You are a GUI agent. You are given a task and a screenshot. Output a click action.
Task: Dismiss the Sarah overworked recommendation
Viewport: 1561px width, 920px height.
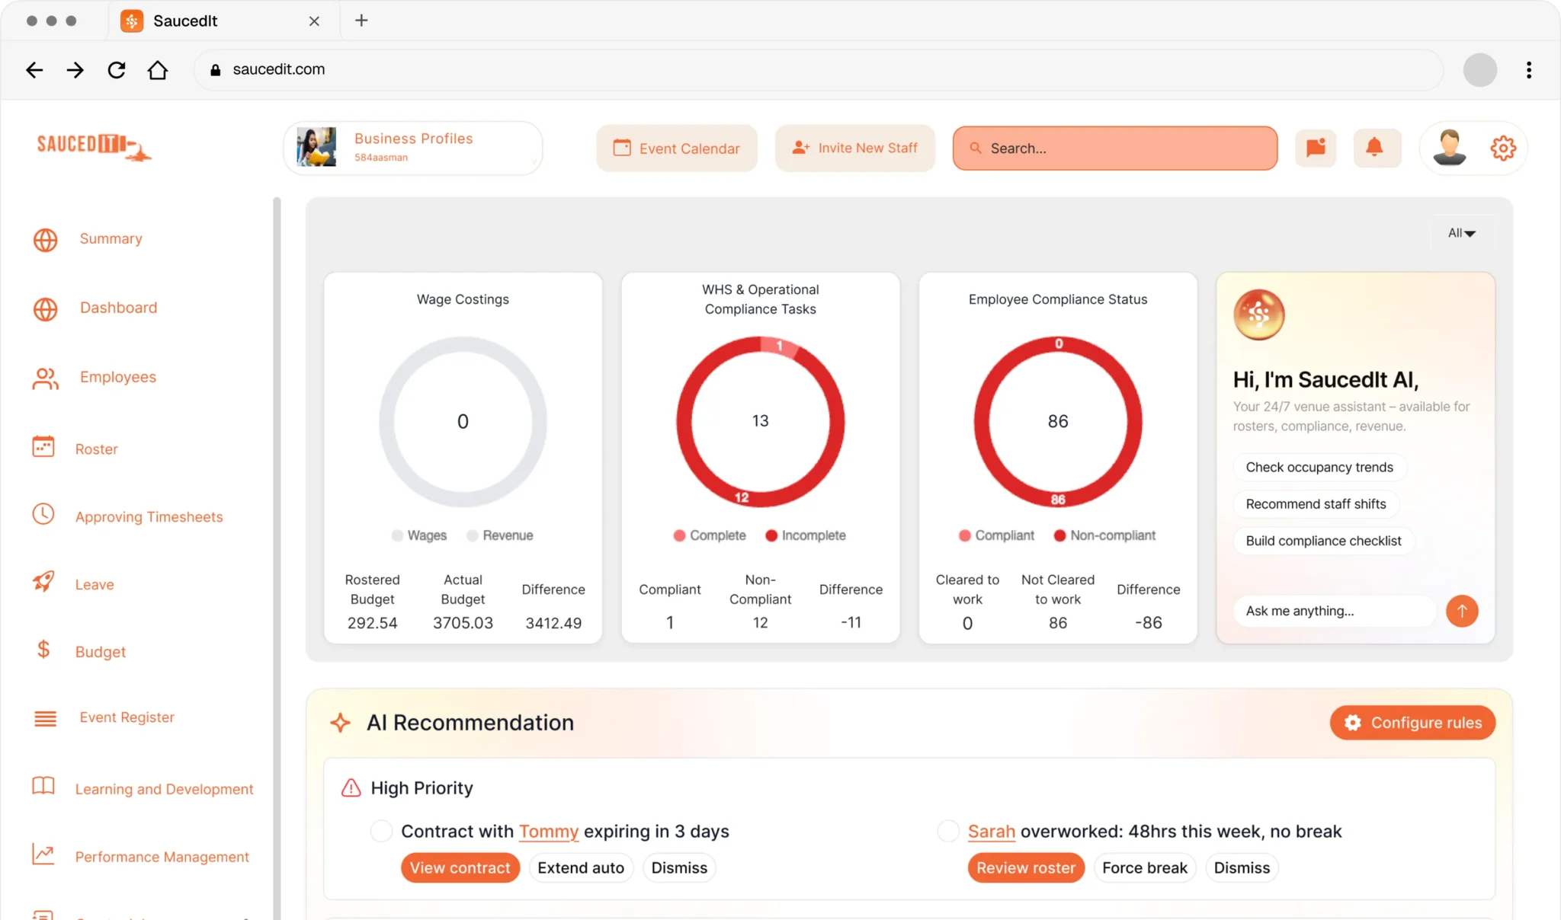(x=1242, y=868)
